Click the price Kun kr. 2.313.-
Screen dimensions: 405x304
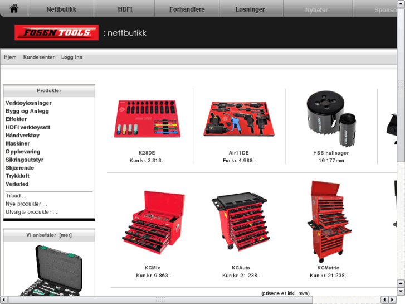[147, 161]
